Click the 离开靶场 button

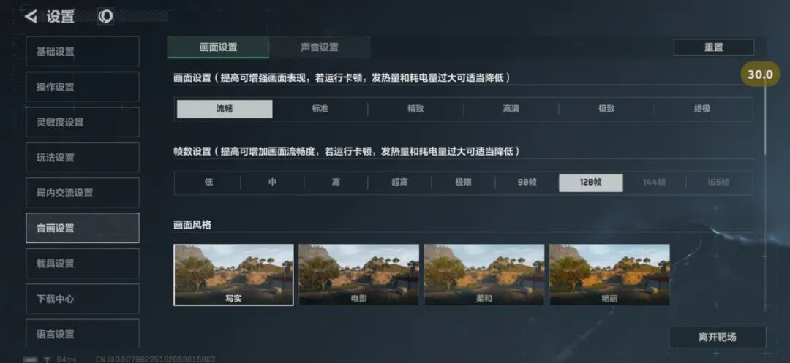718,337
